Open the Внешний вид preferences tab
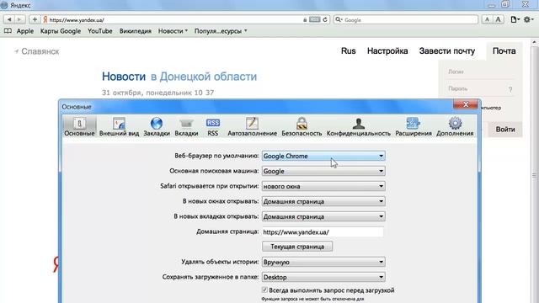The image size is (539, 303). [x=119, y=126]
